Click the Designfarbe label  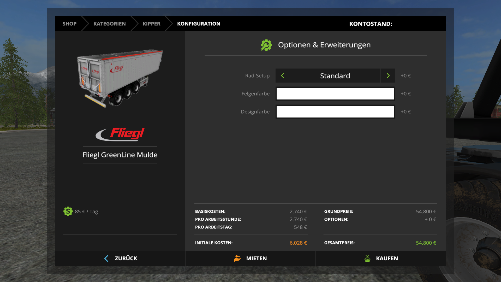click(255, 112)
